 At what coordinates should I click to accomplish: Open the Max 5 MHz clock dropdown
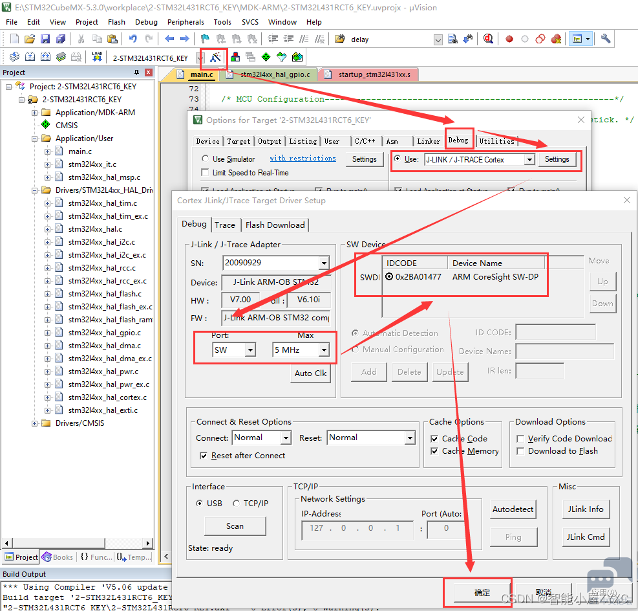tap(323, 350)
